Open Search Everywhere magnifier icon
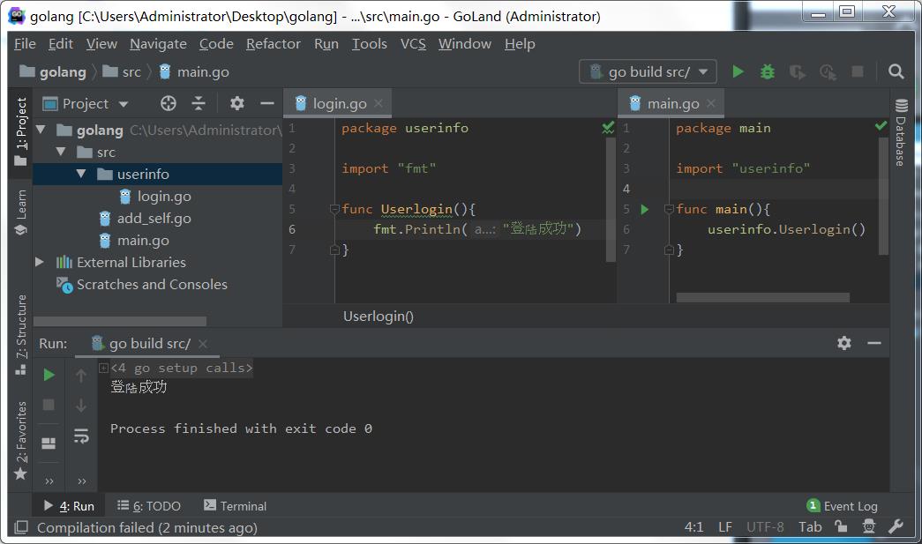The width and height of the screenshot is (922, 544). click(x=896, y=71)
